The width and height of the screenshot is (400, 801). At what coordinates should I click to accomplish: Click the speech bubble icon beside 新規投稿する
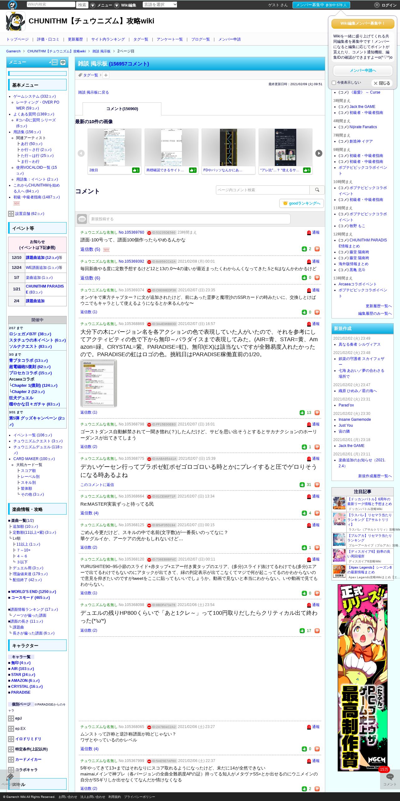82,219
